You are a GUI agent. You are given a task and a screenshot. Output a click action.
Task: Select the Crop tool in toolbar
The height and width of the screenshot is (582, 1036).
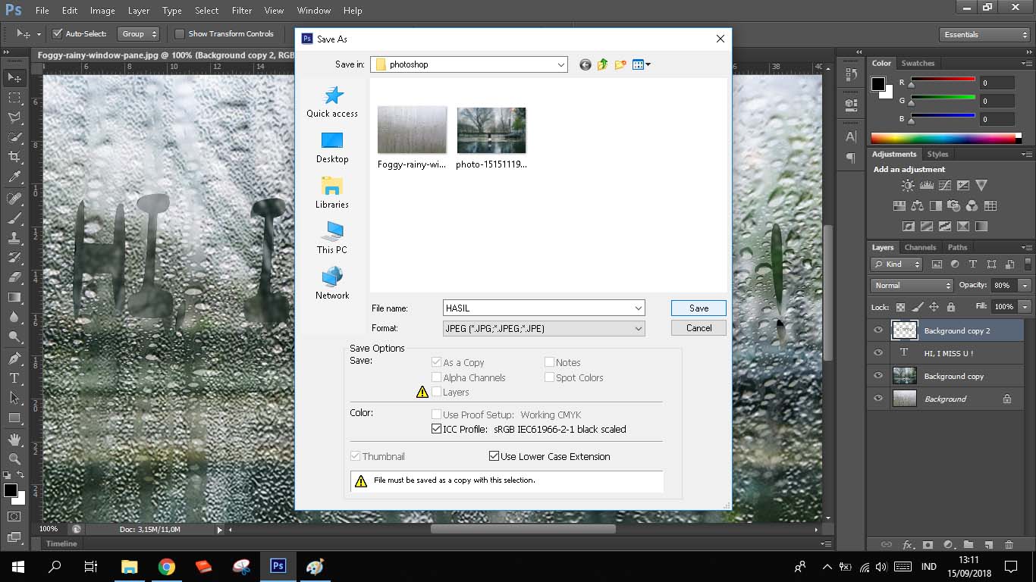pos(14,157)
